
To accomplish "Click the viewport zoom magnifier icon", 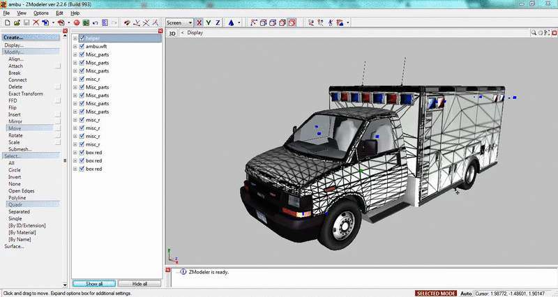I will click(532, 33).
